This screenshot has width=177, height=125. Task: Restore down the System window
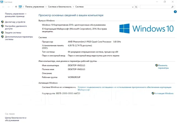point(165,2)
